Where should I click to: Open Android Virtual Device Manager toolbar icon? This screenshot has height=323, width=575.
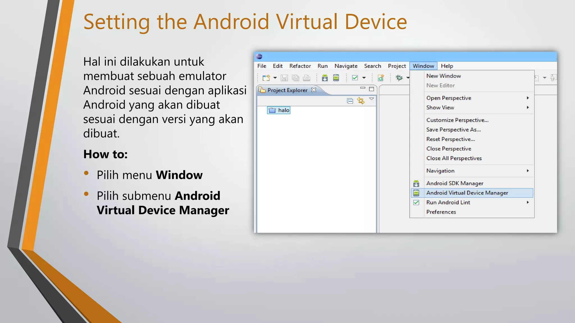coord(336,78)
